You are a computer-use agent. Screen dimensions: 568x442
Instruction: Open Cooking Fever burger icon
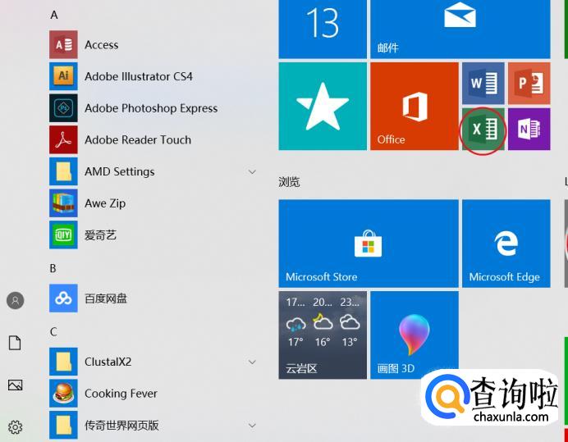[63, 394]
